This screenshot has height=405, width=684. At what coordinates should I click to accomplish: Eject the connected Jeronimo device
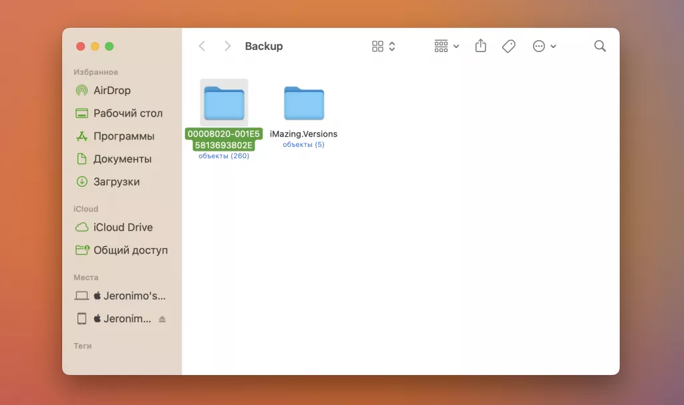pyautogui.click(x=162, y=318)
